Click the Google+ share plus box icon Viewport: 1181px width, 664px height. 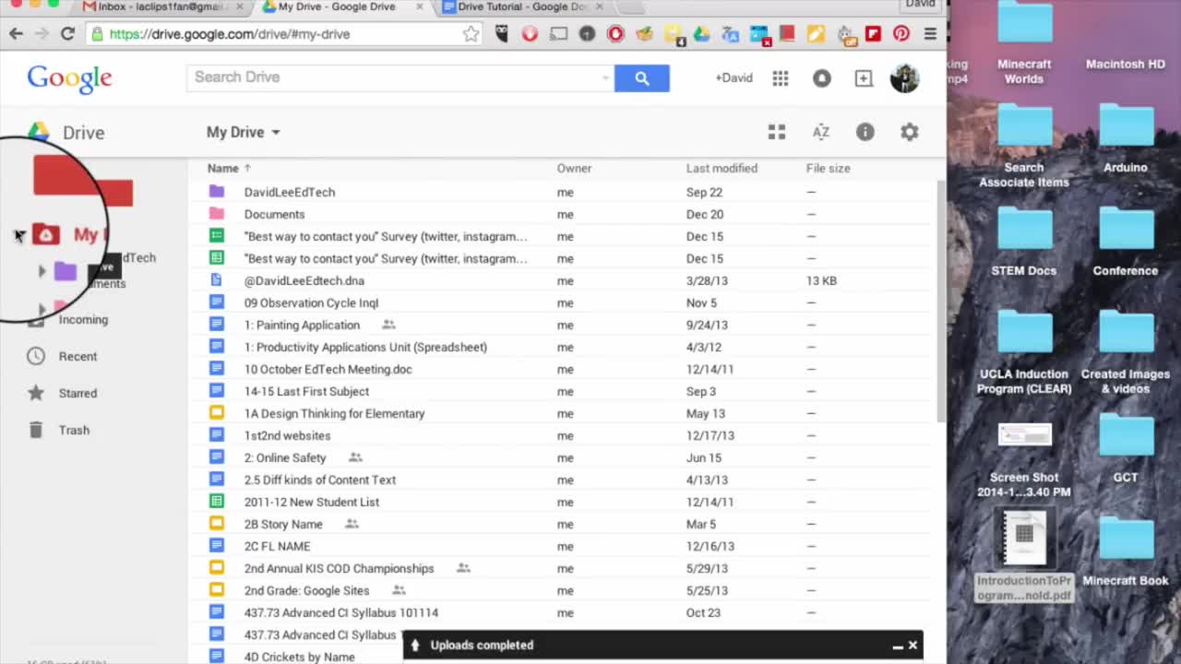click(x=864, y=78)
